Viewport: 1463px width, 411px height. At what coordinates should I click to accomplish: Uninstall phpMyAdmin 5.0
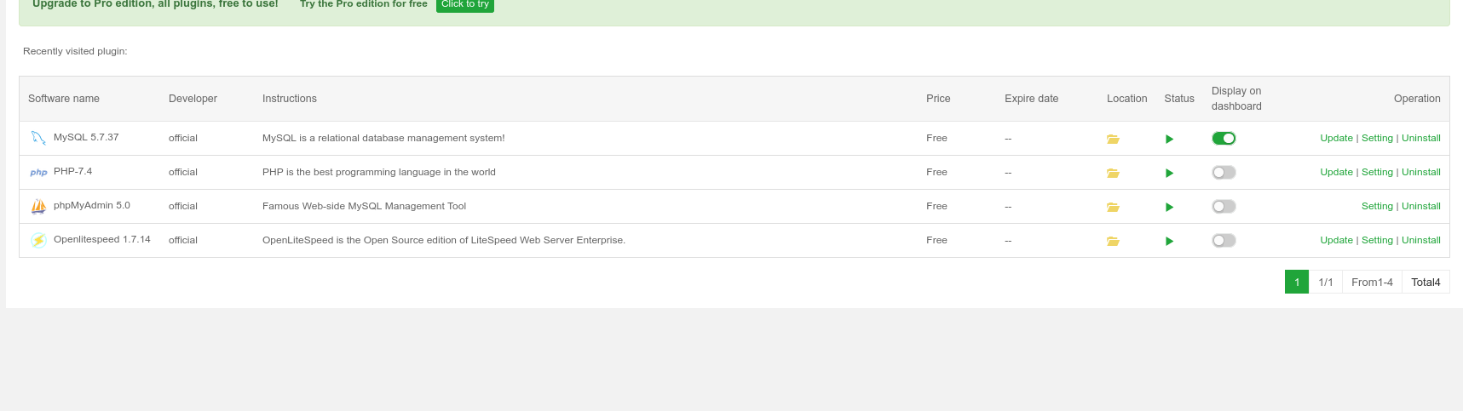point(1420,206)
